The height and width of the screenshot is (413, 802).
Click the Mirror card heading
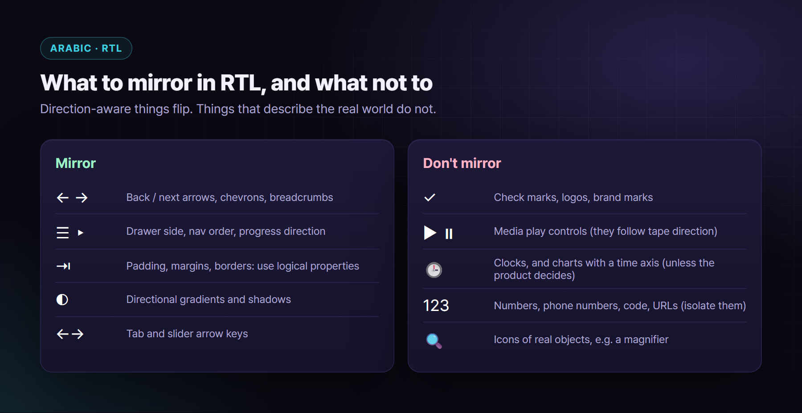click(x=76, y=163)
